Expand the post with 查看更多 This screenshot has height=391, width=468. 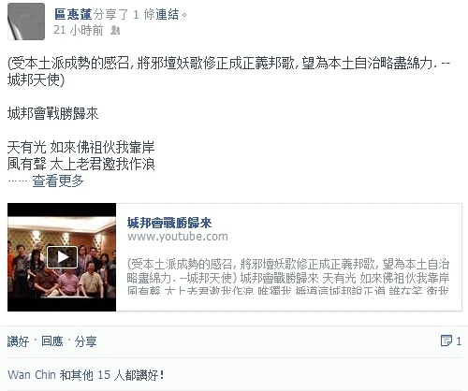pos(58,181)
